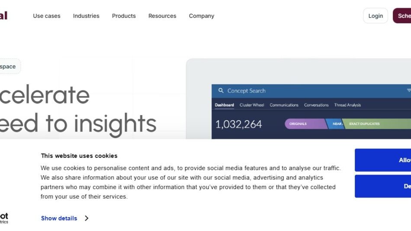Switch to the Cluster Wheel tab
The image size is (411, 231).
252,105
